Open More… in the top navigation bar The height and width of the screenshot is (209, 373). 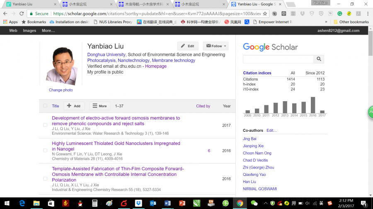(x=48, y=31)
